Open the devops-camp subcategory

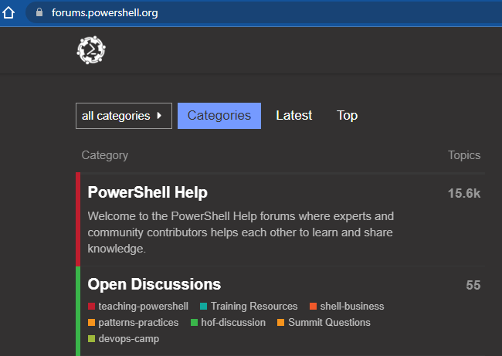point(128,339)
